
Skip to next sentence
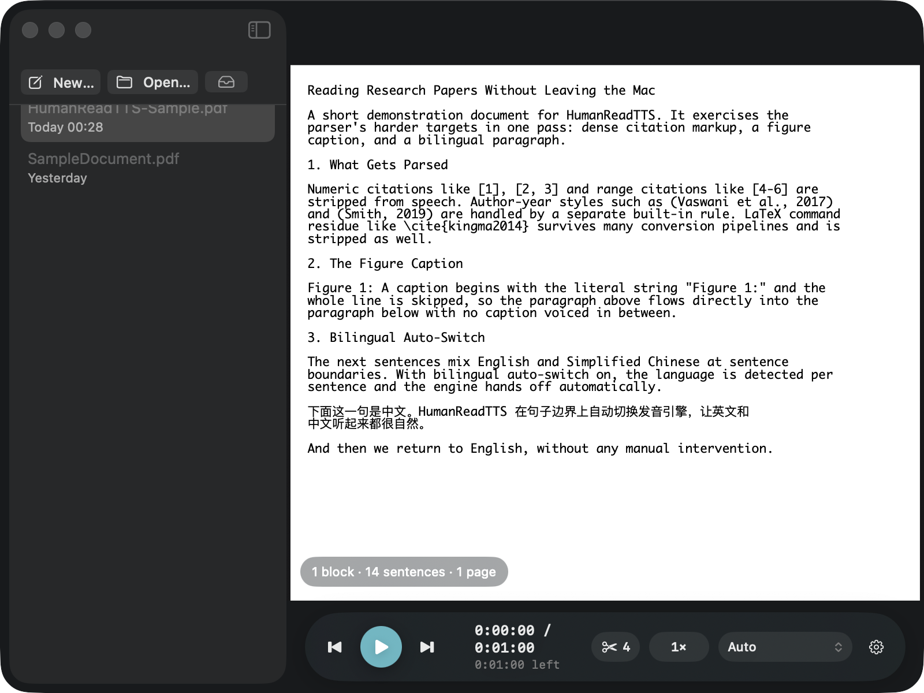click(427, 647)
